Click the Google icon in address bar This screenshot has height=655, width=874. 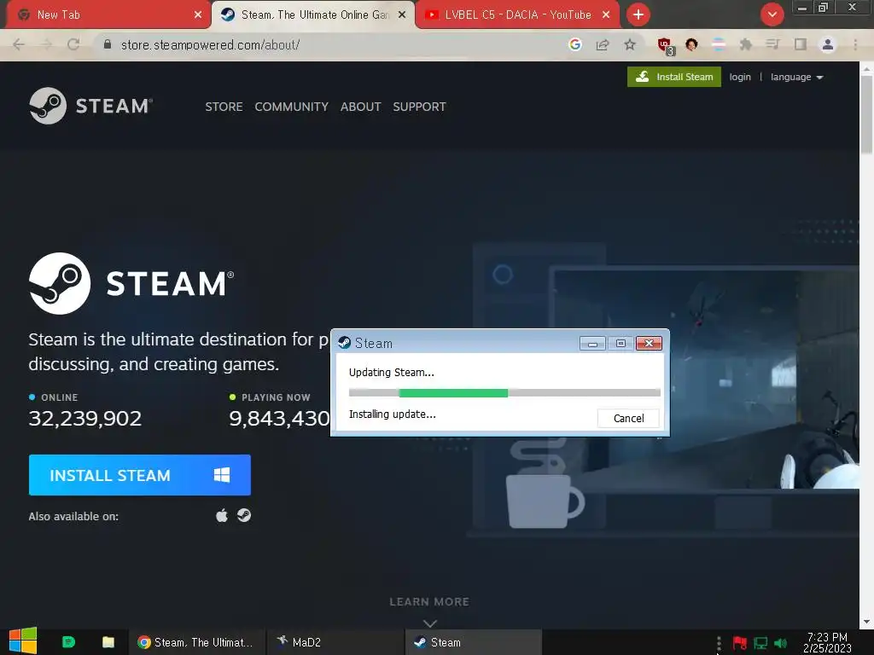coord(575,44)
